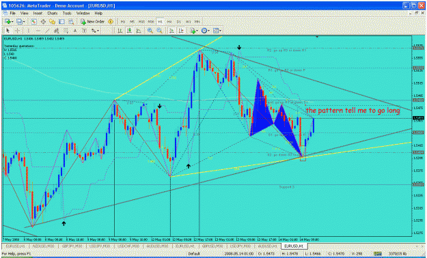Screen dimensions: 427x258
Task: Open the View menu
Action: tap(24, 13)
